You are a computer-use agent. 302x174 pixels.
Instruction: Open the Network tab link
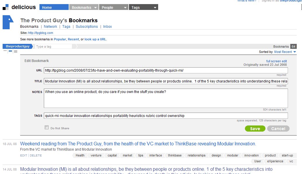click(51, 27)
